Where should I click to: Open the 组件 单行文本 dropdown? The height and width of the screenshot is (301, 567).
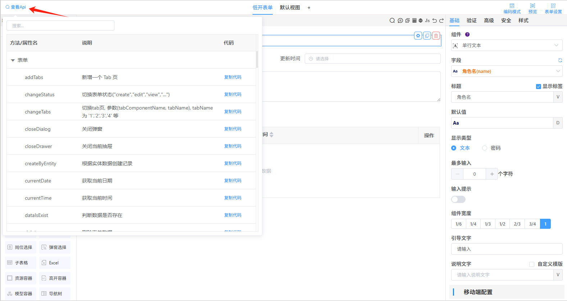507,45
